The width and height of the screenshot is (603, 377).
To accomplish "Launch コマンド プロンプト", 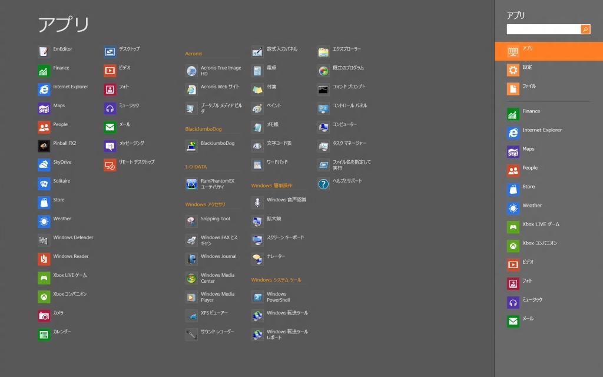I will pos(323,90).
